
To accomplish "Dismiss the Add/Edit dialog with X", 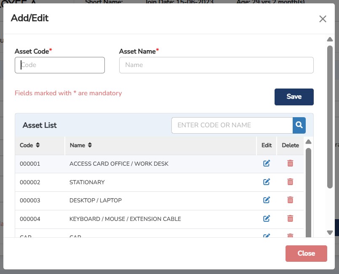I will [x=323, y=19].
